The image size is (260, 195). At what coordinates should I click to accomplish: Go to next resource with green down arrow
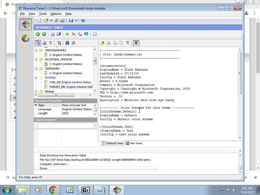point(38,34)
